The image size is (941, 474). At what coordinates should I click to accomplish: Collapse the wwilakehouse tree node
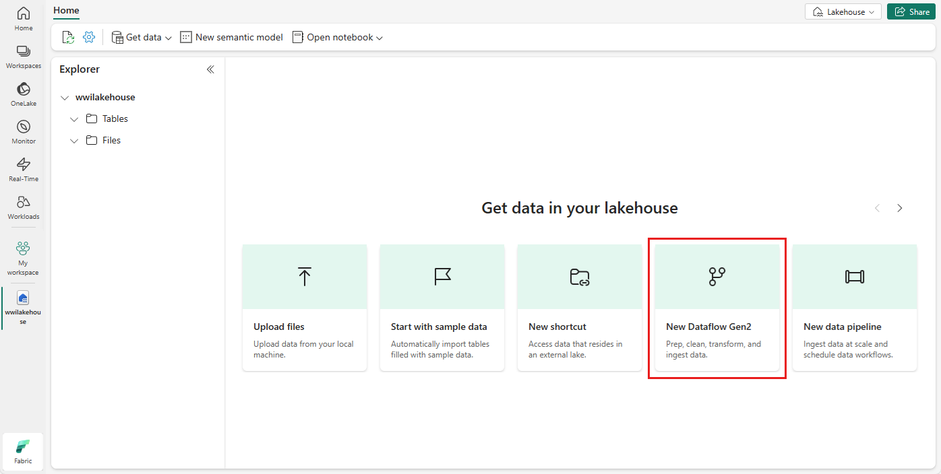(x=65, y=98)
